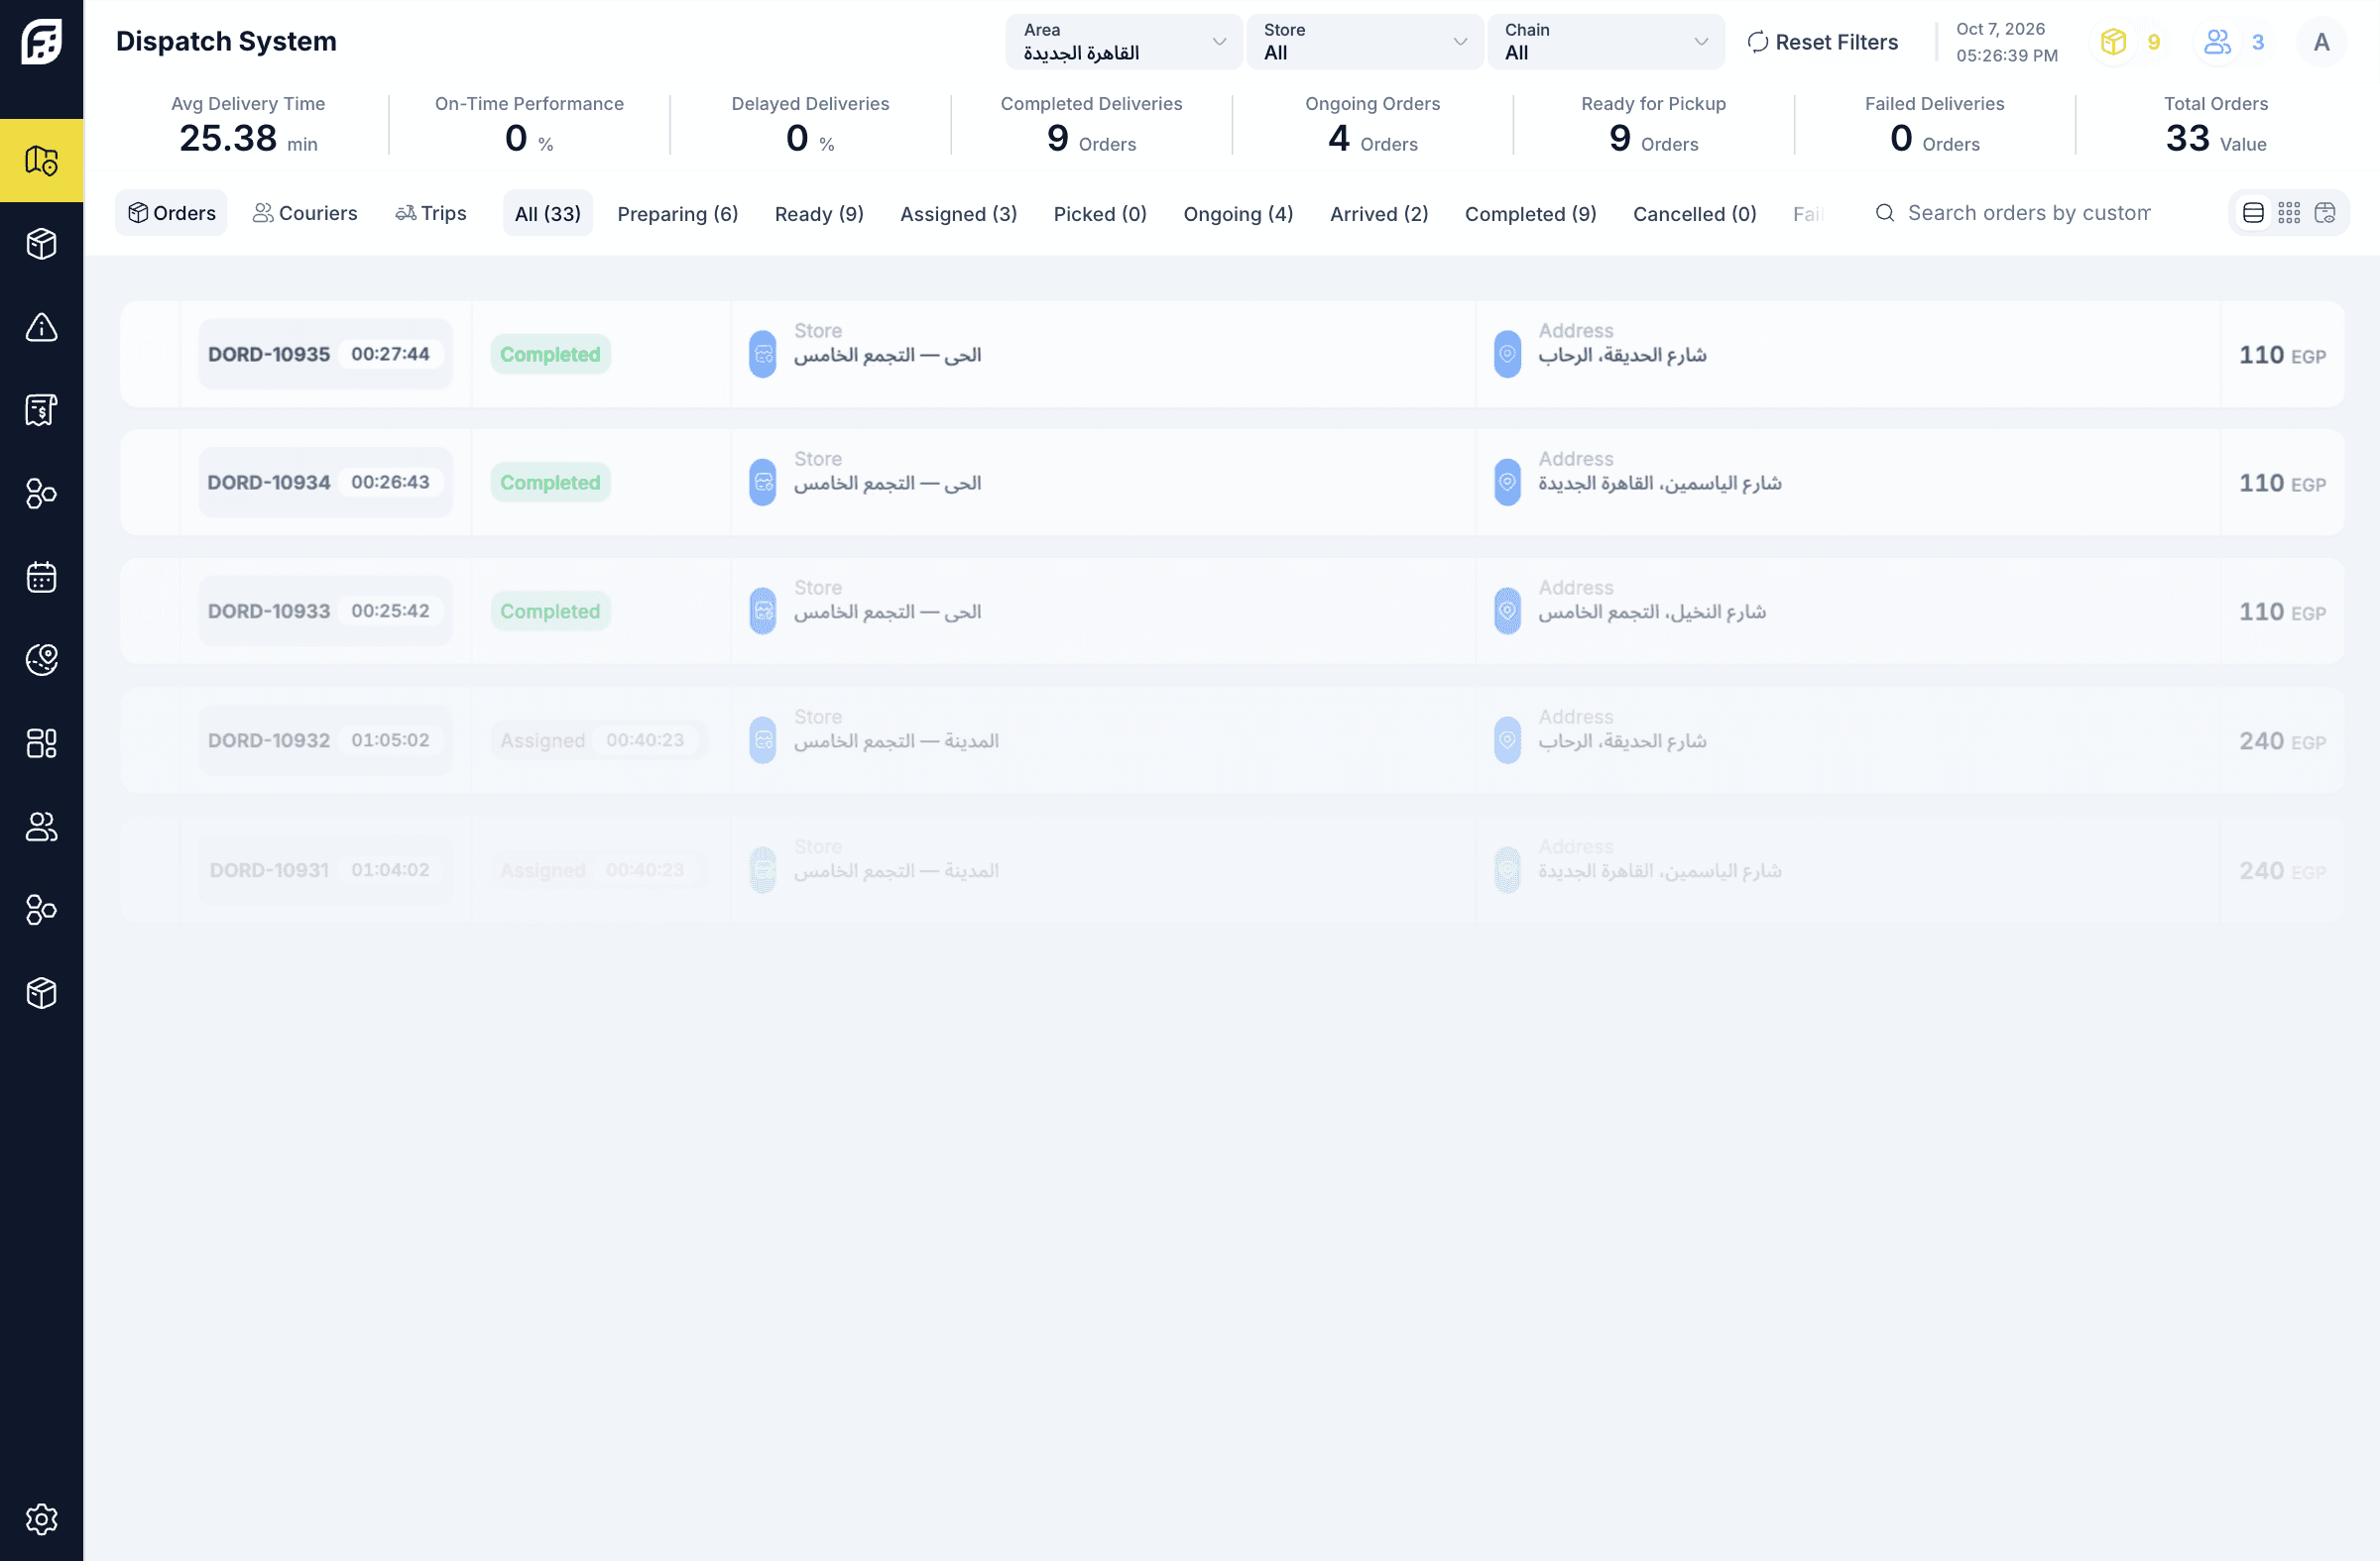Filter by Ready (9) orders
The width and height of the screenshot is (2380, 1561).
[819, 214]
